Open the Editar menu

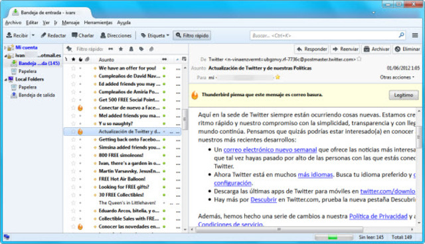(32, 23)
